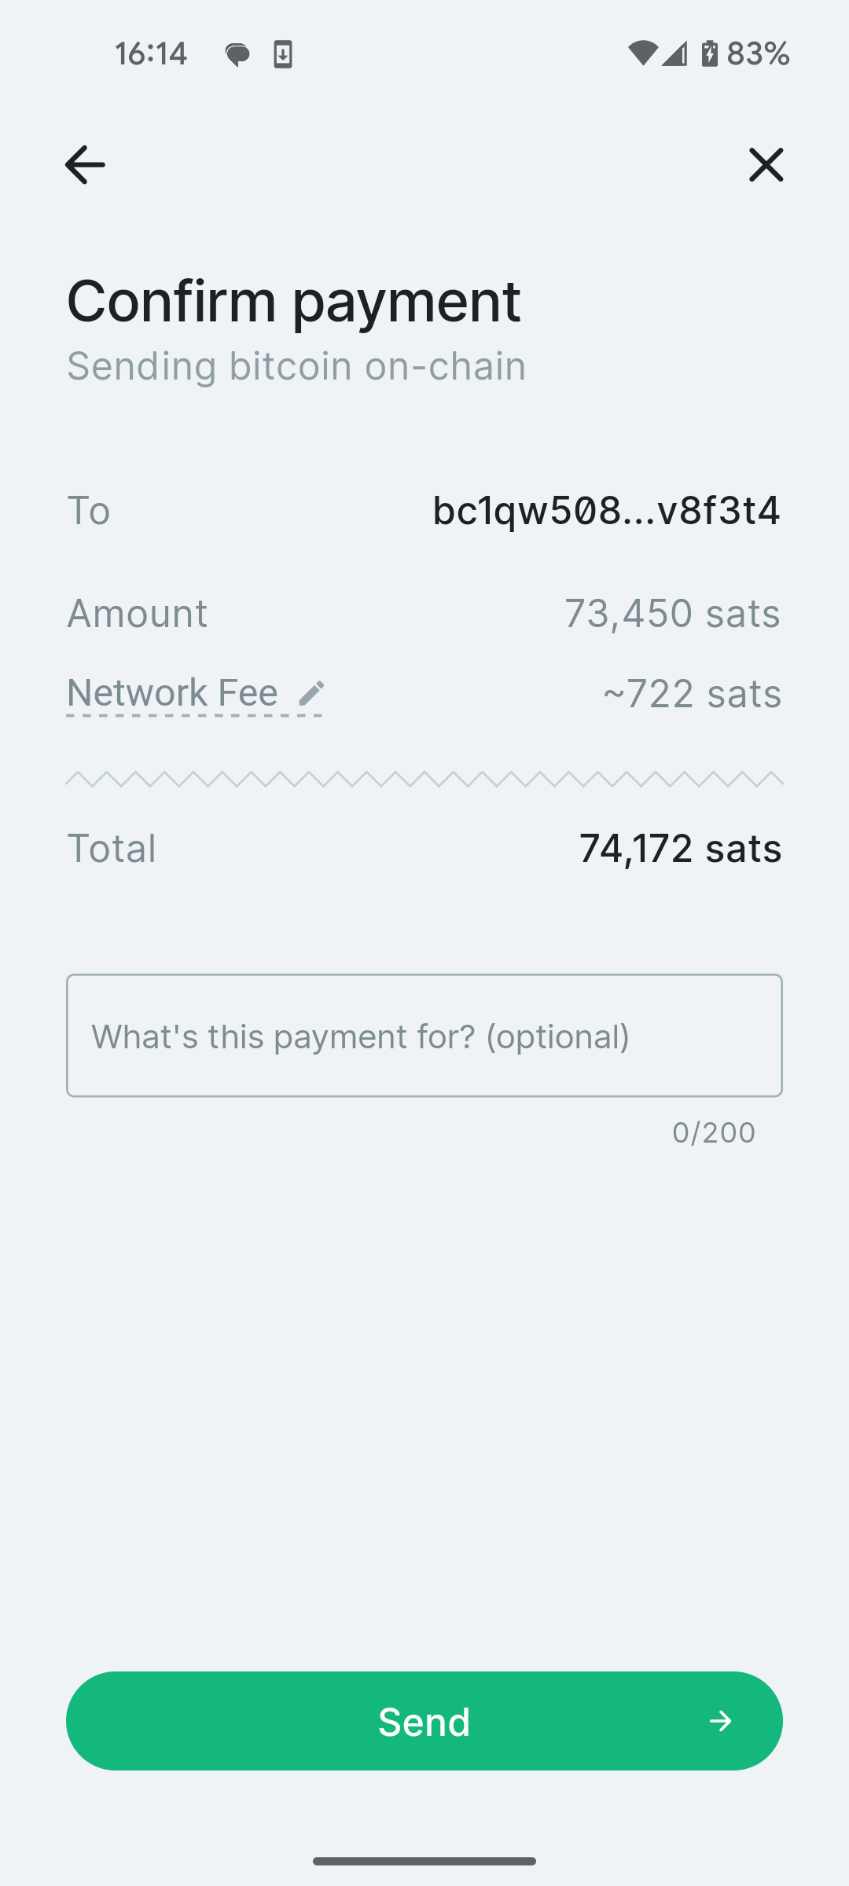Go back using the left arrow
Screen dimensions: 849x1886
pyautogui.click(x=85, y=165)
